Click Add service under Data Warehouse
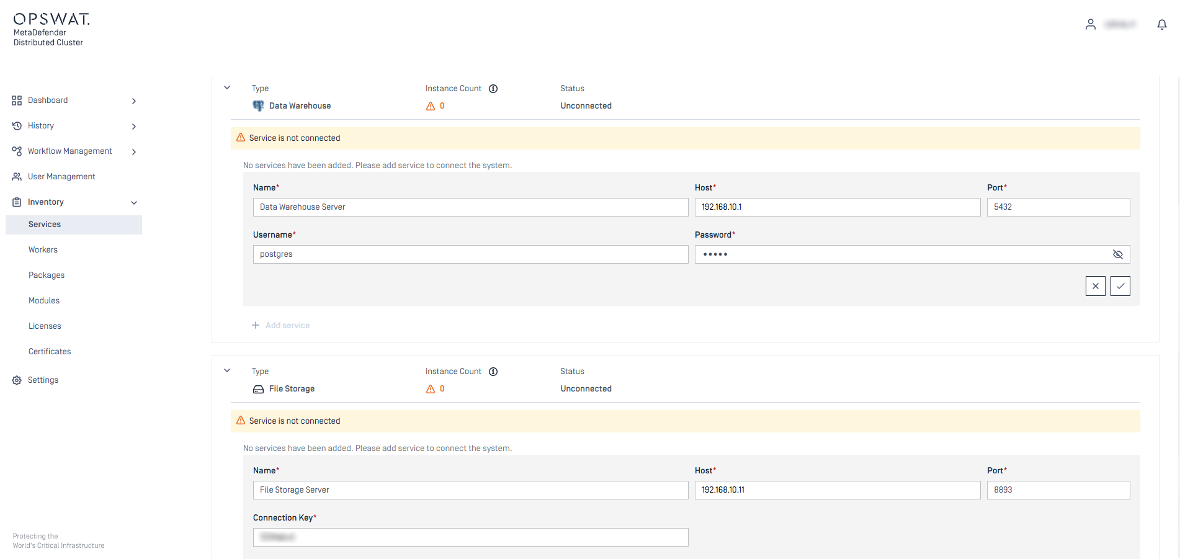The height and width of the screenshot is (559, 1180). pyautogui.click(x=280, y=326)
